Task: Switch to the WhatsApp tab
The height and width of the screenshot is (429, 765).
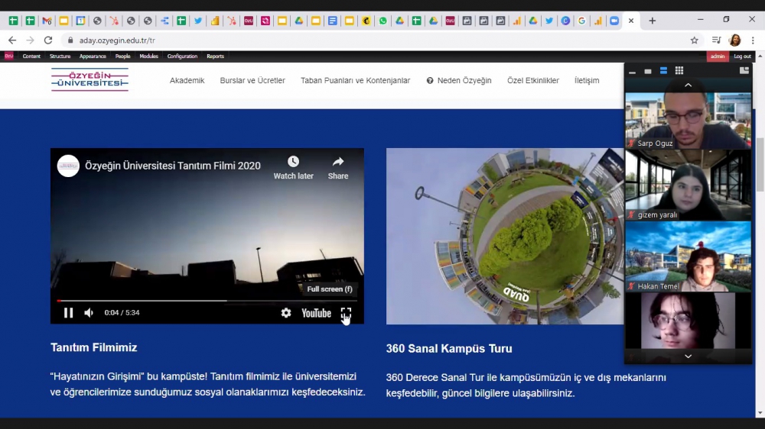Action: [x=383, y=21]
